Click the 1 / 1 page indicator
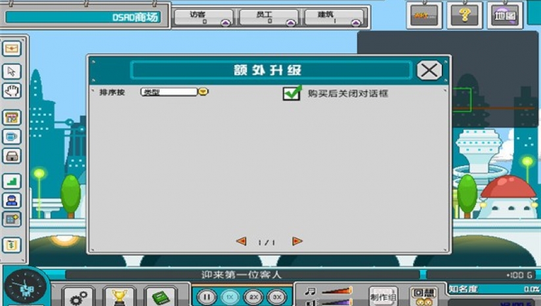 click(267, 242)
